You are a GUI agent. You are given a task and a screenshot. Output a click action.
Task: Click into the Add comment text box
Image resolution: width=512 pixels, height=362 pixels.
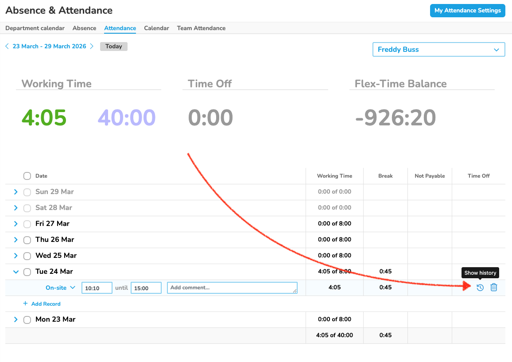(x=232, y=288)
